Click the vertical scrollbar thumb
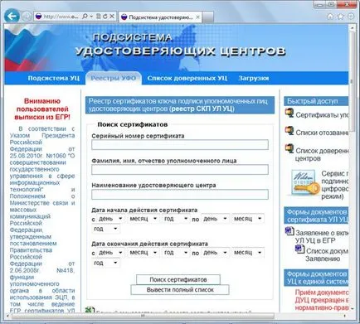360x324 pixels. [x=352, y=81]
